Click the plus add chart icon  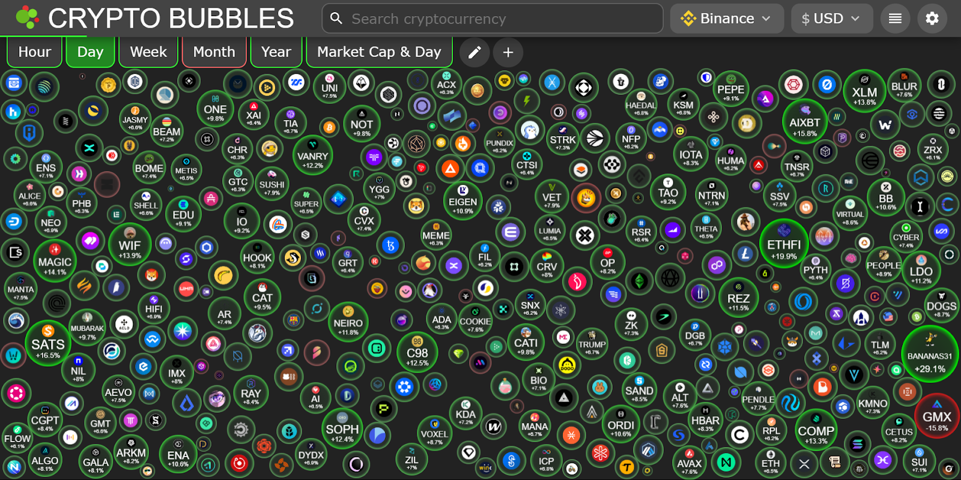pos(508,52)
